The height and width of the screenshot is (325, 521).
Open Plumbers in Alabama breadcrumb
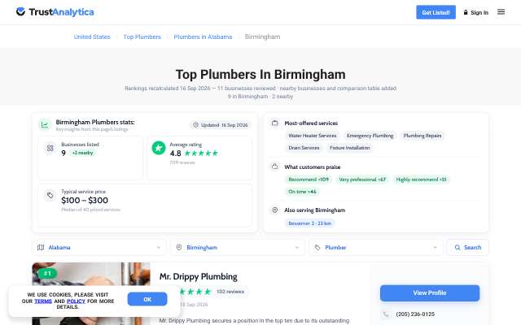203,37
